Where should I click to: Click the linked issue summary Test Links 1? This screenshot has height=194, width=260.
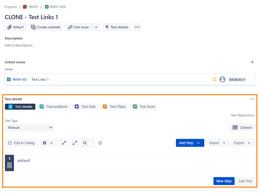pos(40,79)
